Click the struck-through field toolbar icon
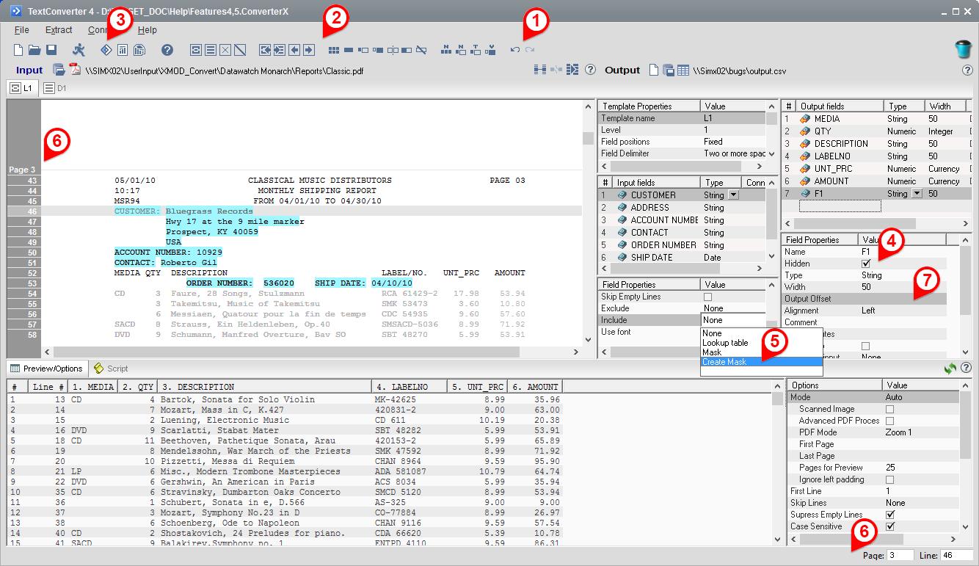The image size is (979, 566). click(x=421, y=50)
